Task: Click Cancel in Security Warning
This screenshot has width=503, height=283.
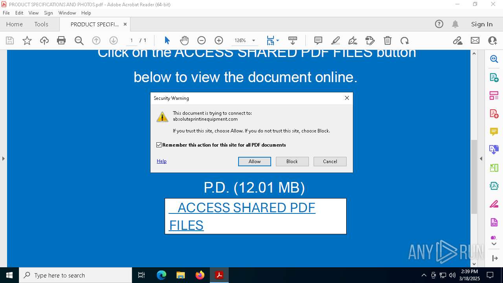Action: coord(330,162)
